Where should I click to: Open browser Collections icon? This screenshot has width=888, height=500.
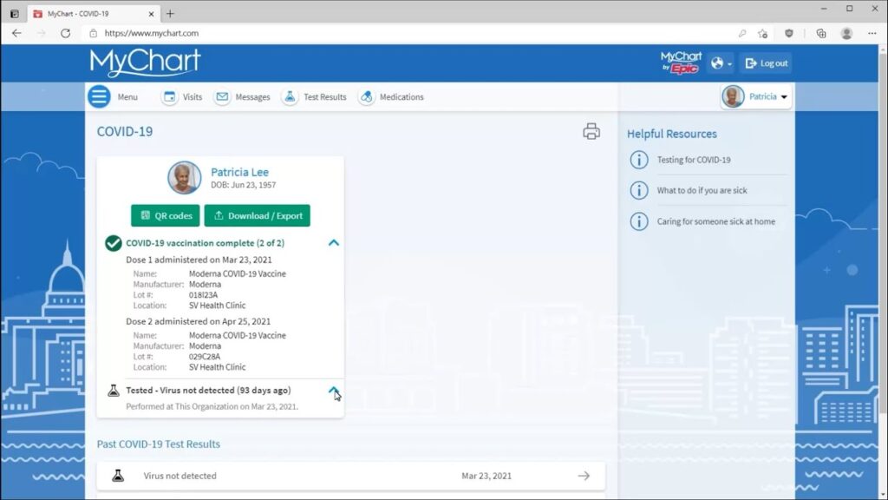pyautogui.click(x=821, y=34)
